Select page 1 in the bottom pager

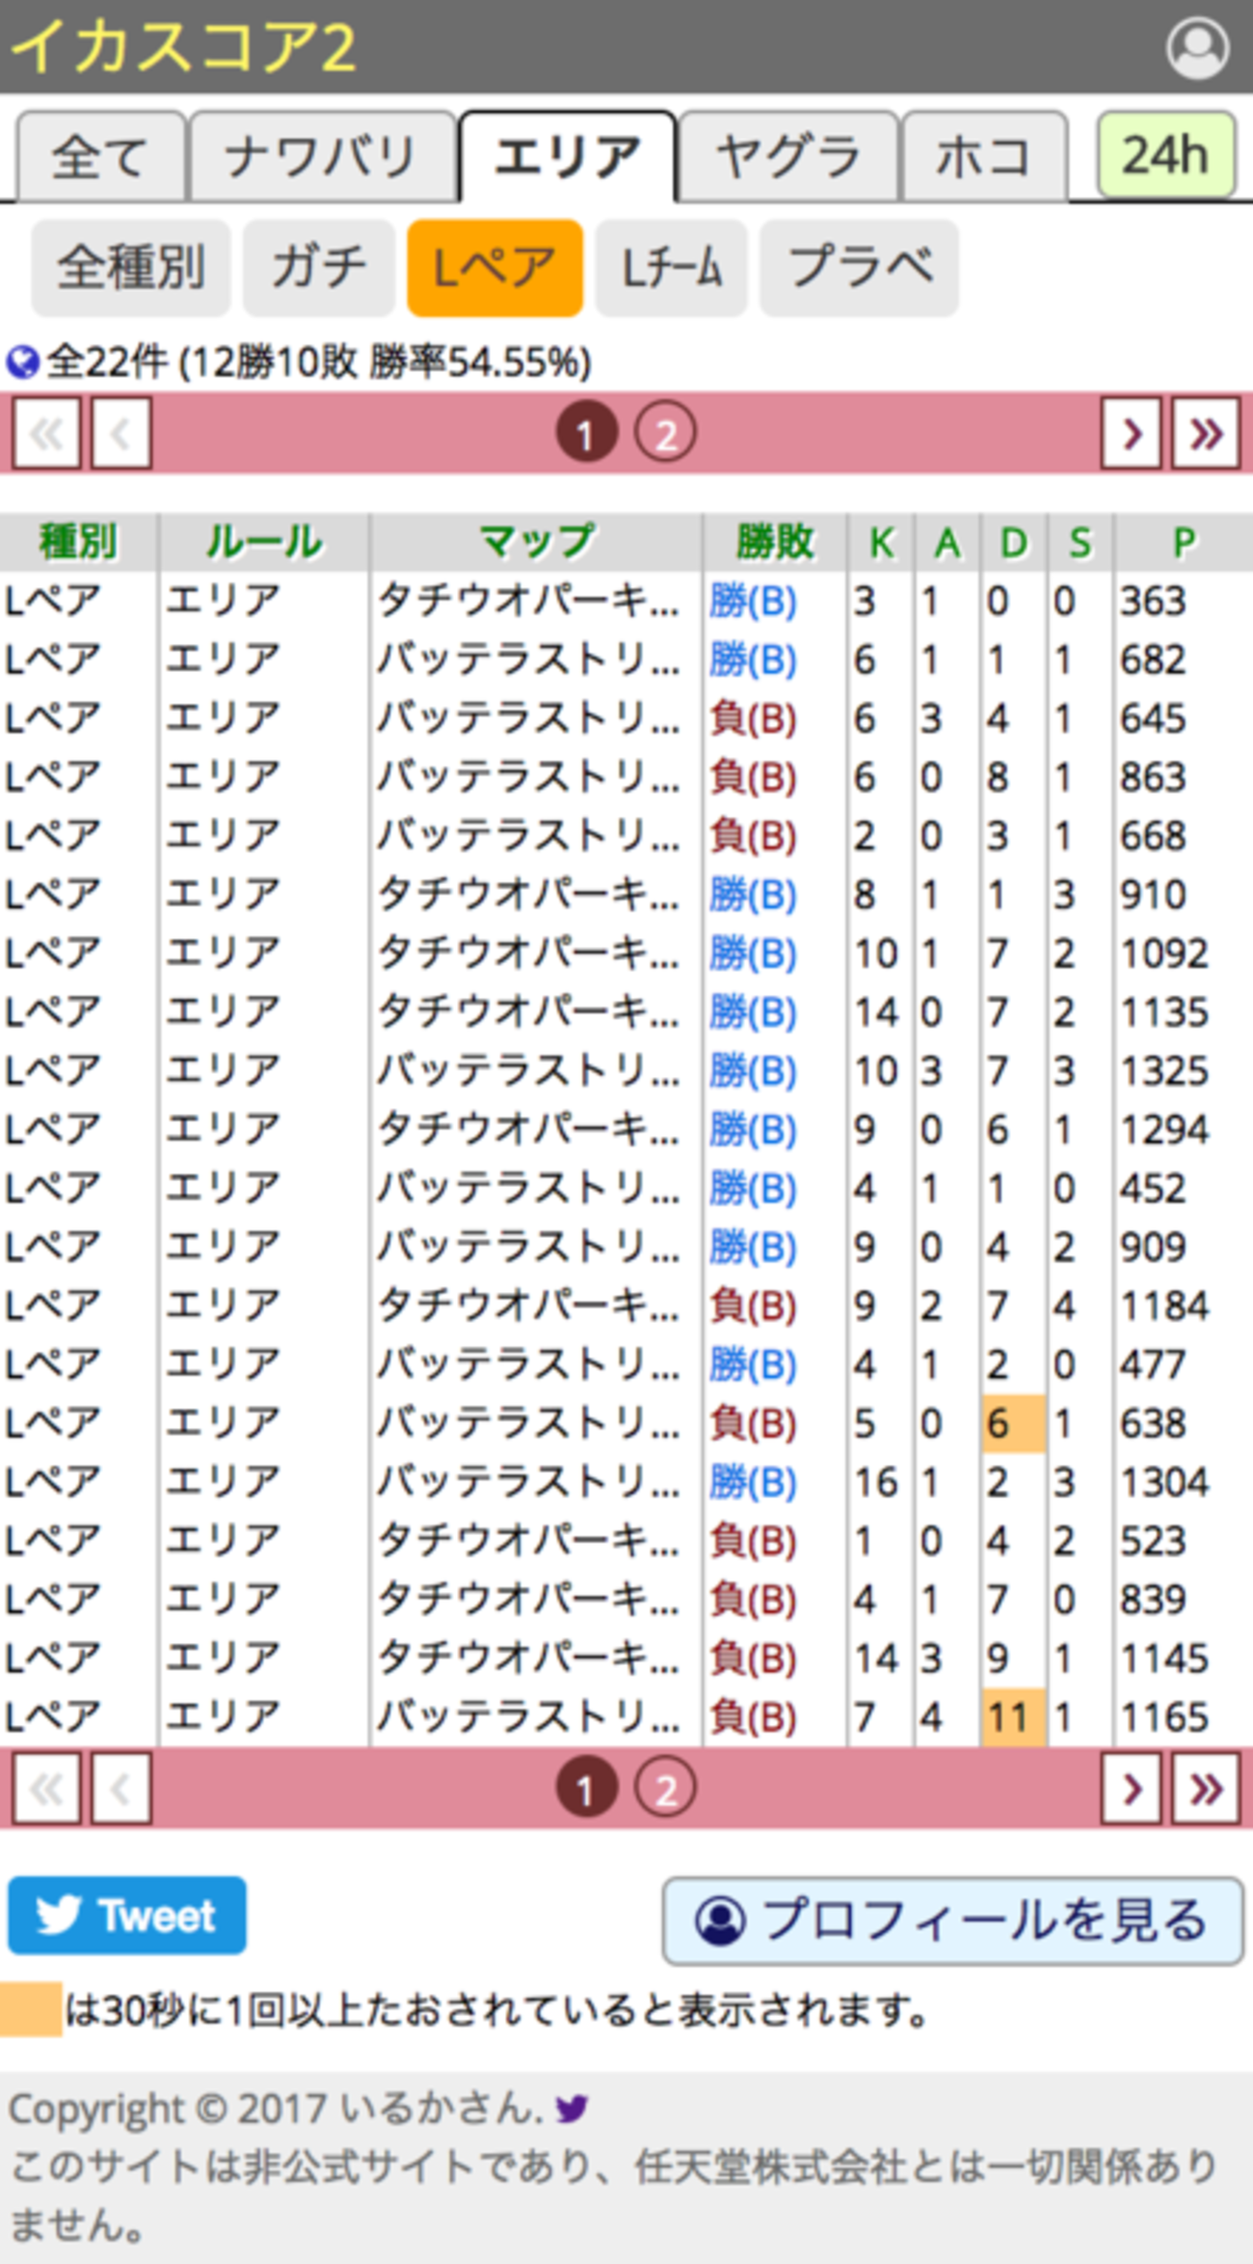586,1788
